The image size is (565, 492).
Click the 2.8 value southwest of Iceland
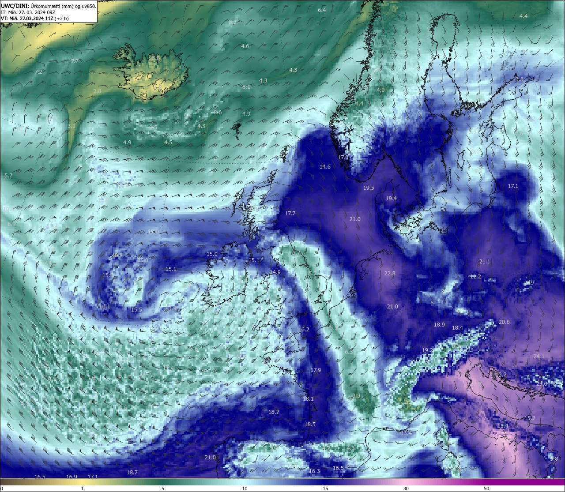click(x=97, y=91)
